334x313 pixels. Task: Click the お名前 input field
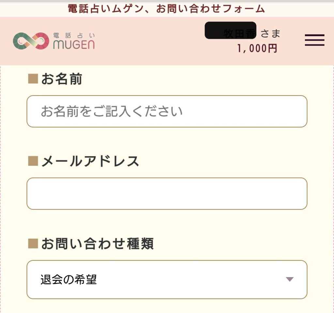click(167, 111)
